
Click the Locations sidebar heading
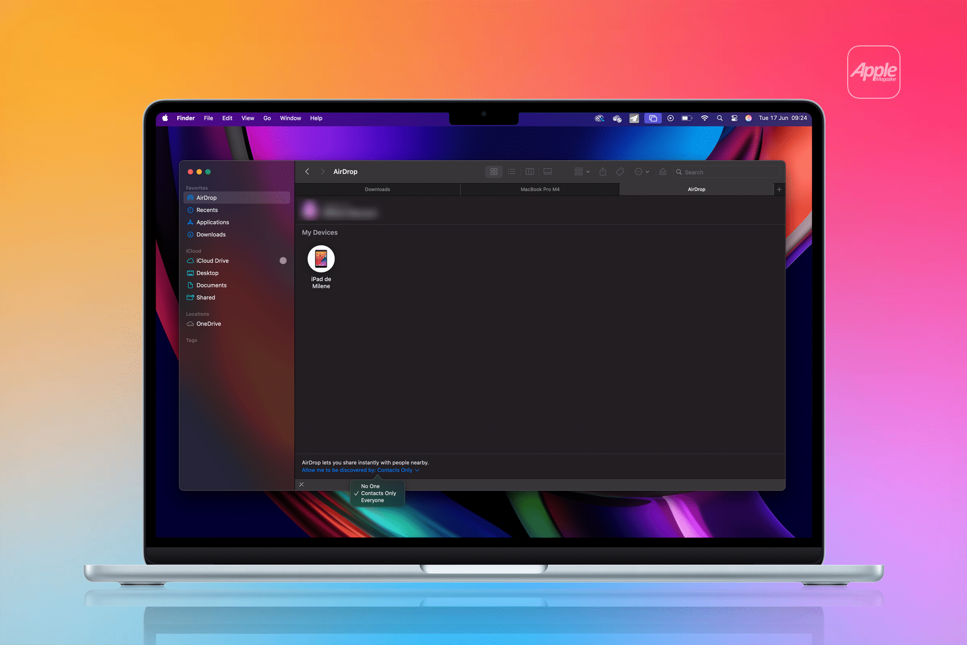click(197, 314)
